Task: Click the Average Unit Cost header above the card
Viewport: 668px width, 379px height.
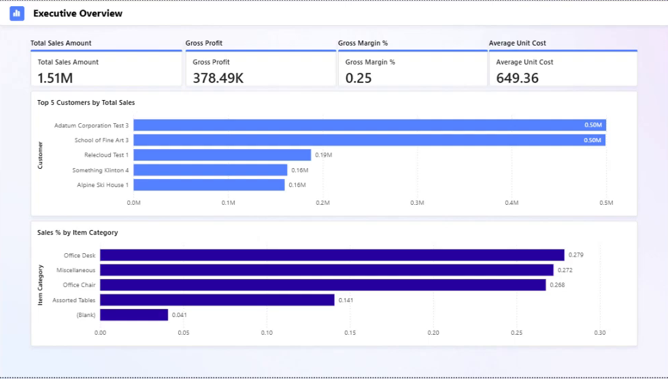Action: [x=517, y=43]
